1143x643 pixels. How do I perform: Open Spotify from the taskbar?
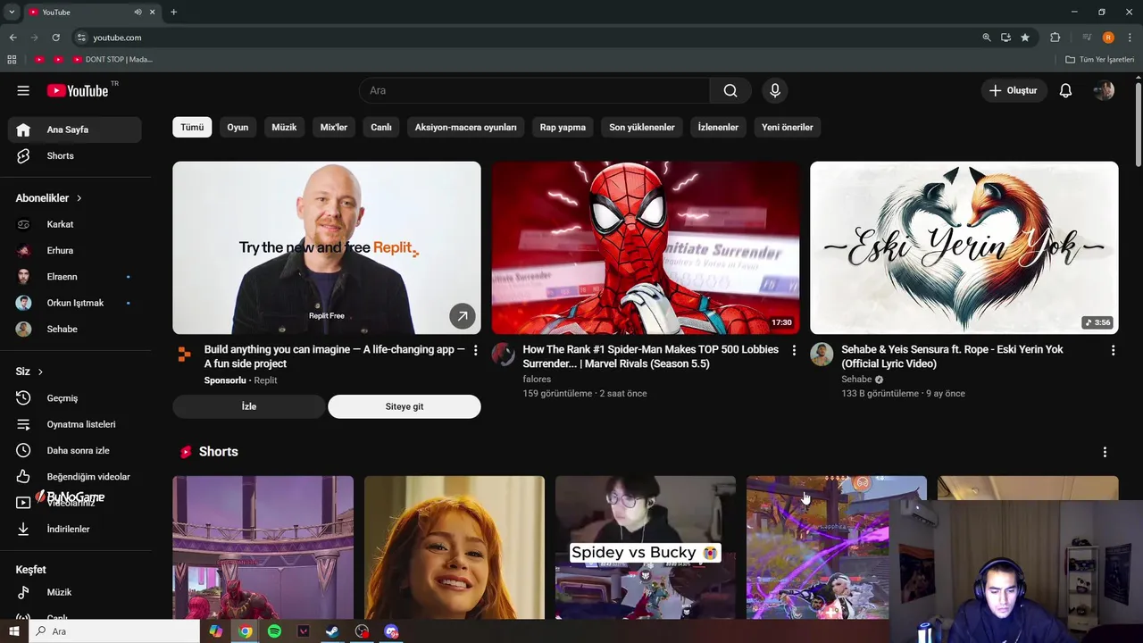click(274, 631)
